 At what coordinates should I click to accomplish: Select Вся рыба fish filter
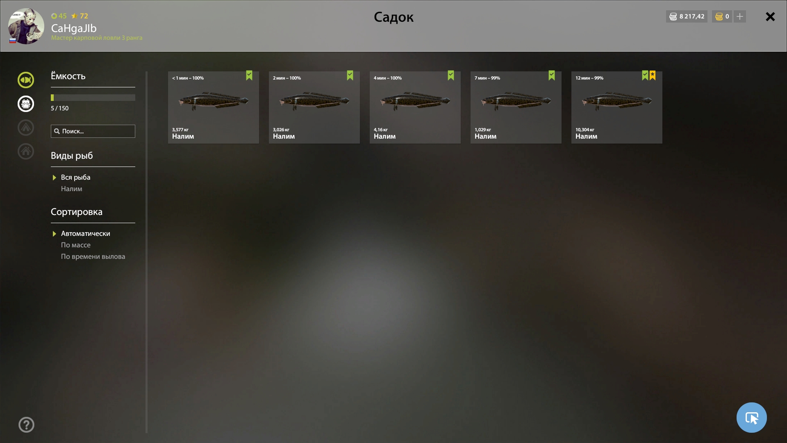click(75, 177)
